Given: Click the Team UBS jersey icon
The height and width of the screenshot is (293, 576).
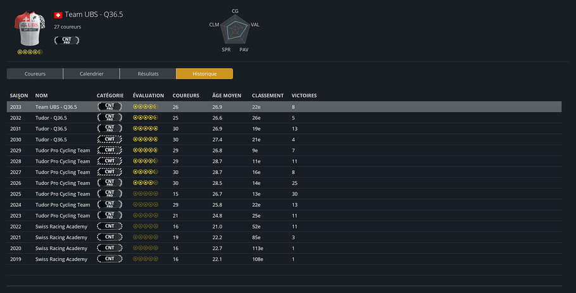Looking at the screenshot, I should [30, 28].
